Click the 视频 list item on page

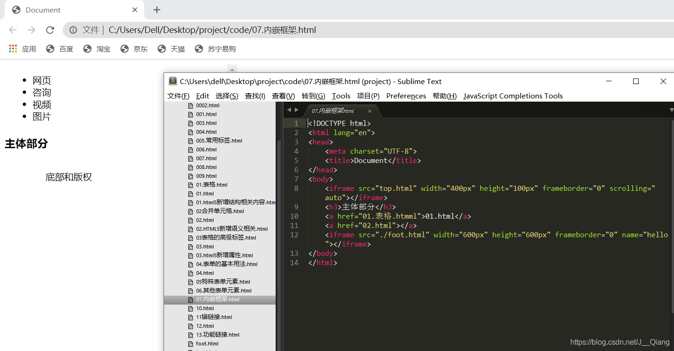tap(42, 104)
